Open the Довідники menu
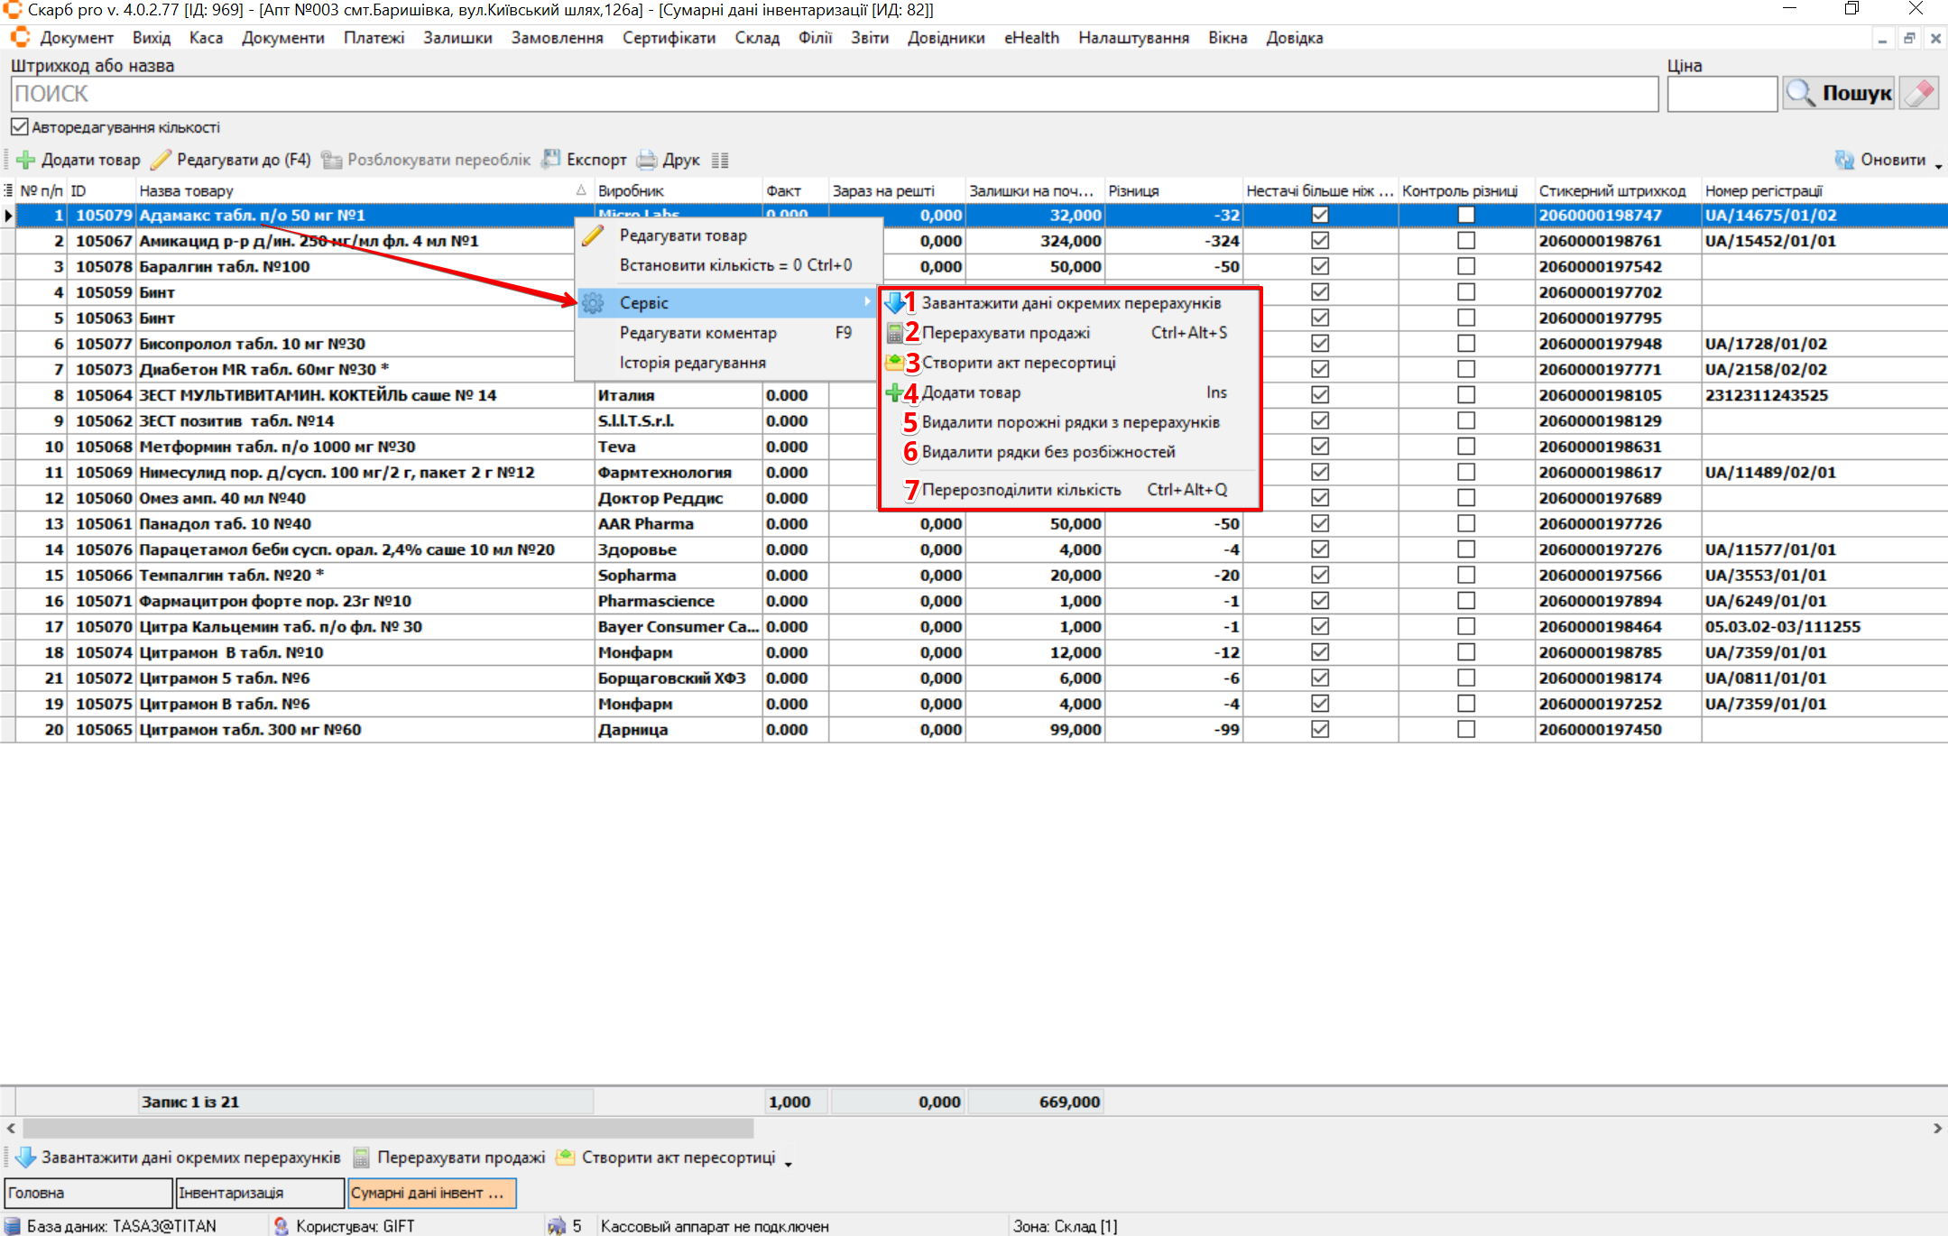This screenshot has height=1236, width=1948. (x=946, y=38)
